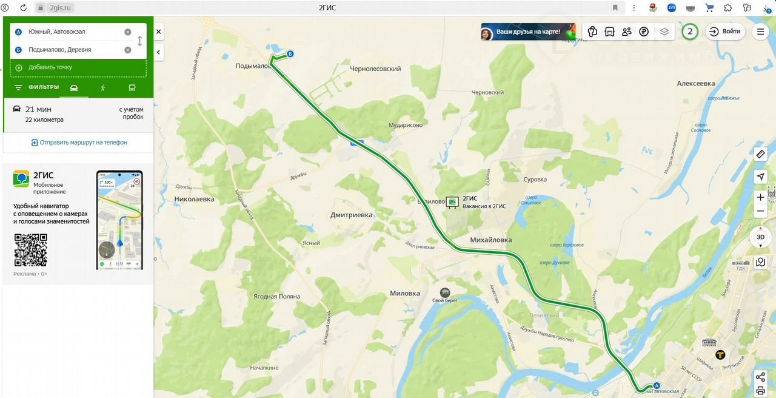This screenshot has height=398, width=776.
Task: Clear the Южный, Автовокзал start field
Action: tap(128, 32)
